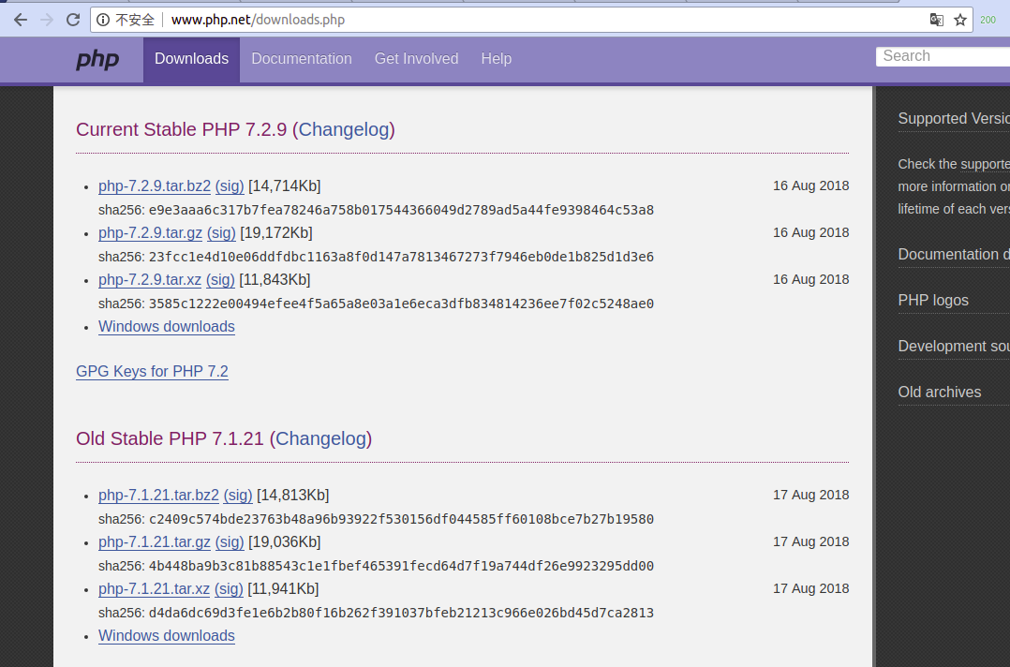Screen dimensions: 1010x667
Task: Open sig link for php-7.1.21.tar.gz
Action: 230,542
